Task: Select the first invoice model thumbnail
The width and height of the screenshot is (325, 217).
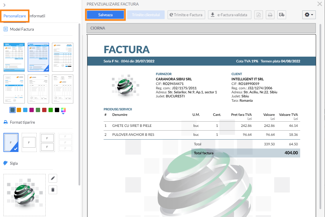Action: (14, 57)
